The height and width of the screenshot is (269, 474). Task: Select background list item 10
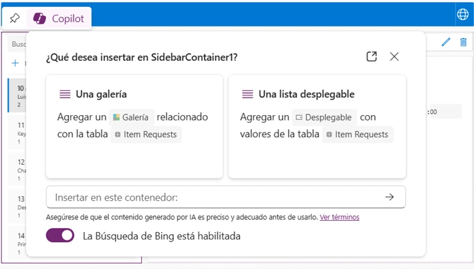(x=17, y=96)
